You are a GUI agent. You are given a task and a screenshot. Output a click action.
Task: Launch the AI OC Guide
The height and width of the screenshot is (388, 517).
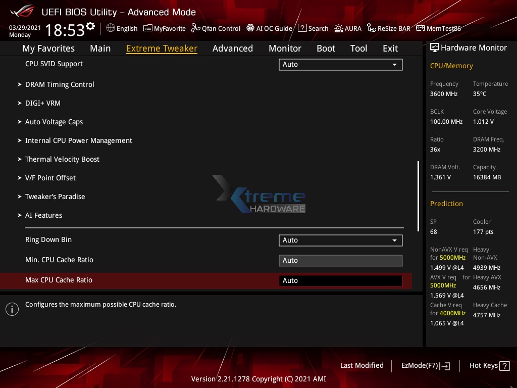click(269, 28)
